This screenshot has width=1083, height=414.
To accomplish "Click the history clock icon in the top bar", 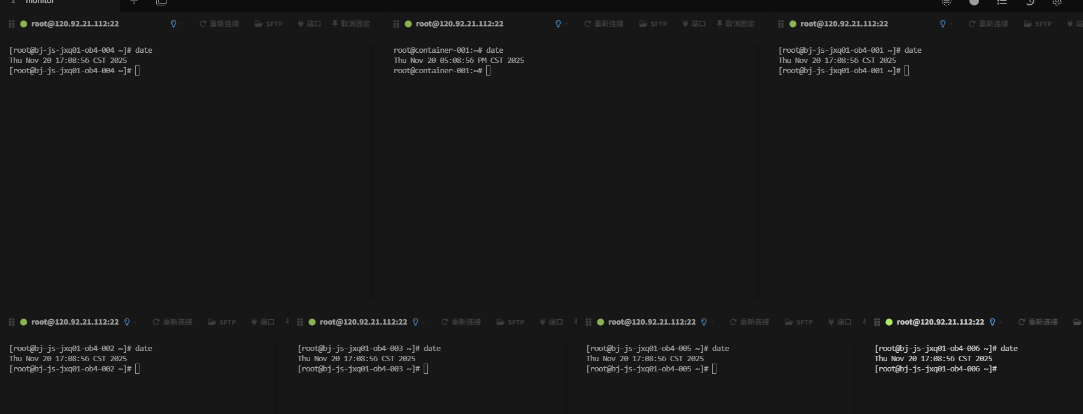I will pyautogui.click(x=1030, y=2).
